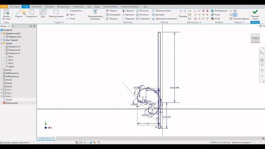Select the Разделить split tool
This screenshot has width=265, height=149.
click(x=128, y=19)
